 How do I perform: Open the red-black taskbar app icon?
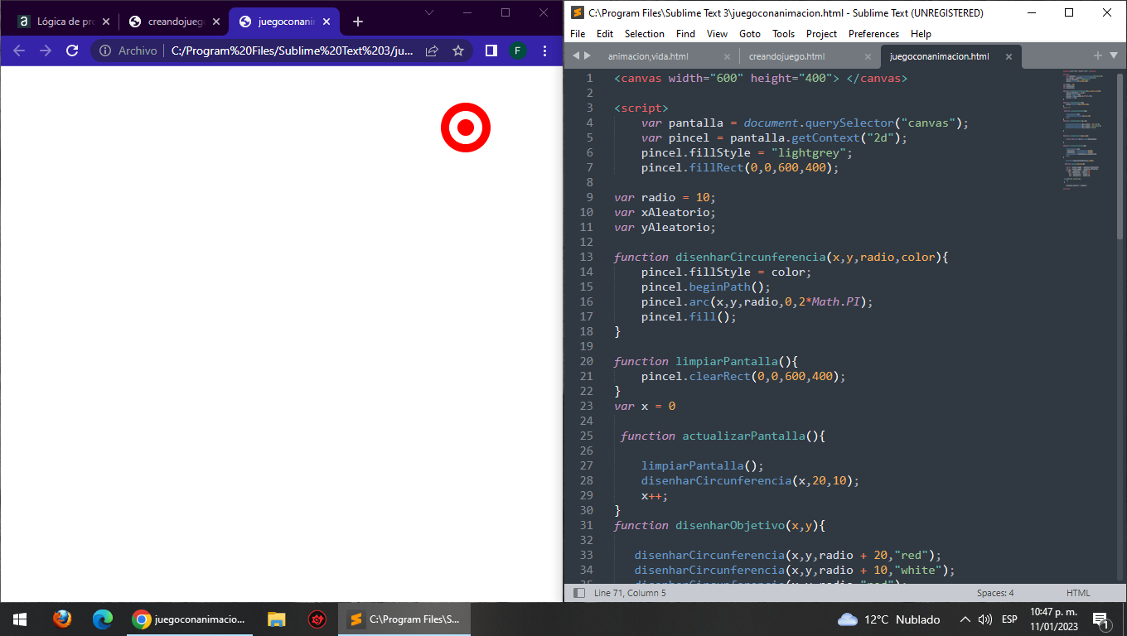click(x=317, y=619)
